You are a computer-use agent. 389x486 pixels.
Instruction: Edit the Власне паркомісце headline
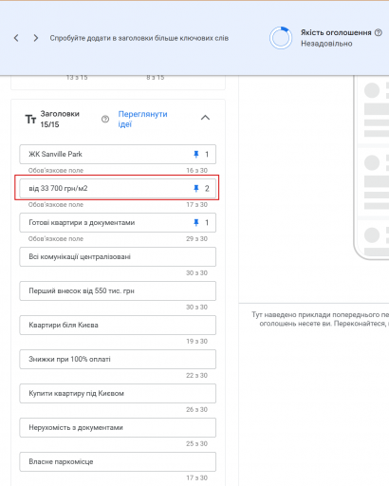(x=118, y=461)
